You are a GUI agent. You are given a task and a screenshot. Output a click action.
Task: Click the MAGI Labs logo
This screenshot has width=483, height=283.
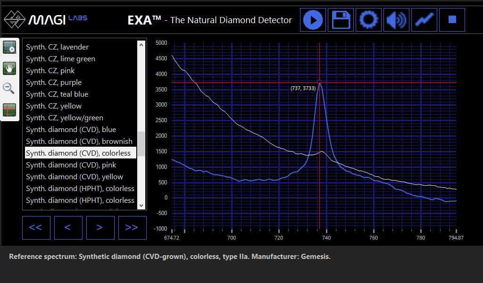(46, 19)
